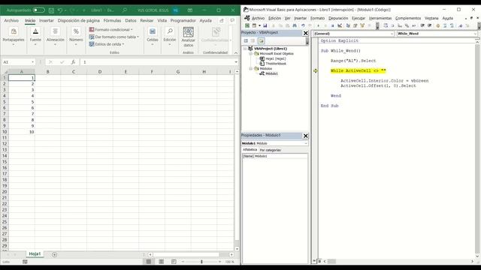Expand the Número group dropdown

(x=76, y=45)
